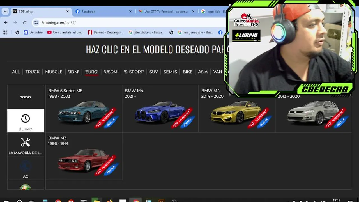Screen dimensions: 359x202
Task: Open the Cómo instalar el plo... bookmark
Action: [65, 32]
